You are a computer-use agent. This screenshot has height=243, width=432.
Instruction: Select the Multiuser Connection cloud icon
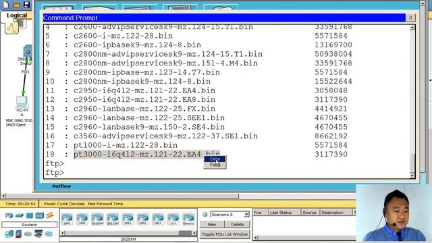coord(49,234)
